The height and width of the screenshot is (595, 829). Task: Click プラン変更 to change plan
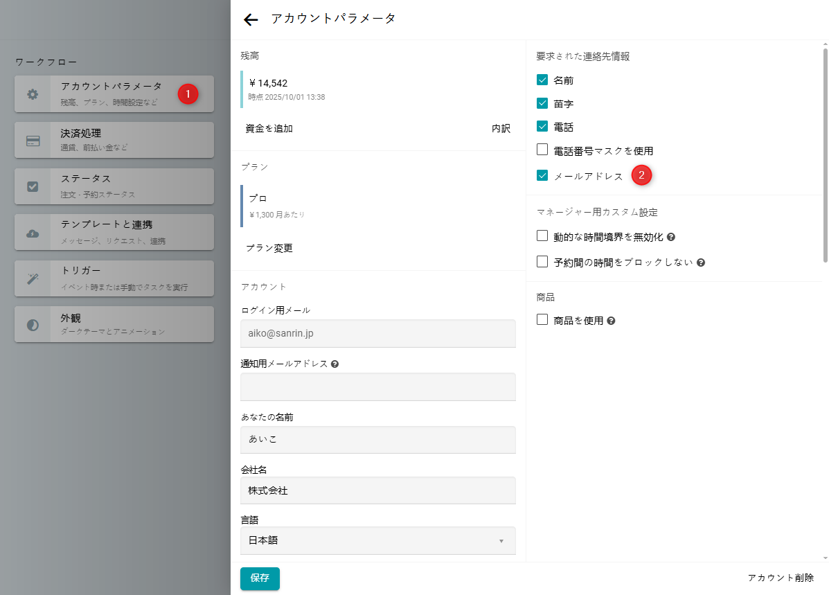[x=269, y=248]
